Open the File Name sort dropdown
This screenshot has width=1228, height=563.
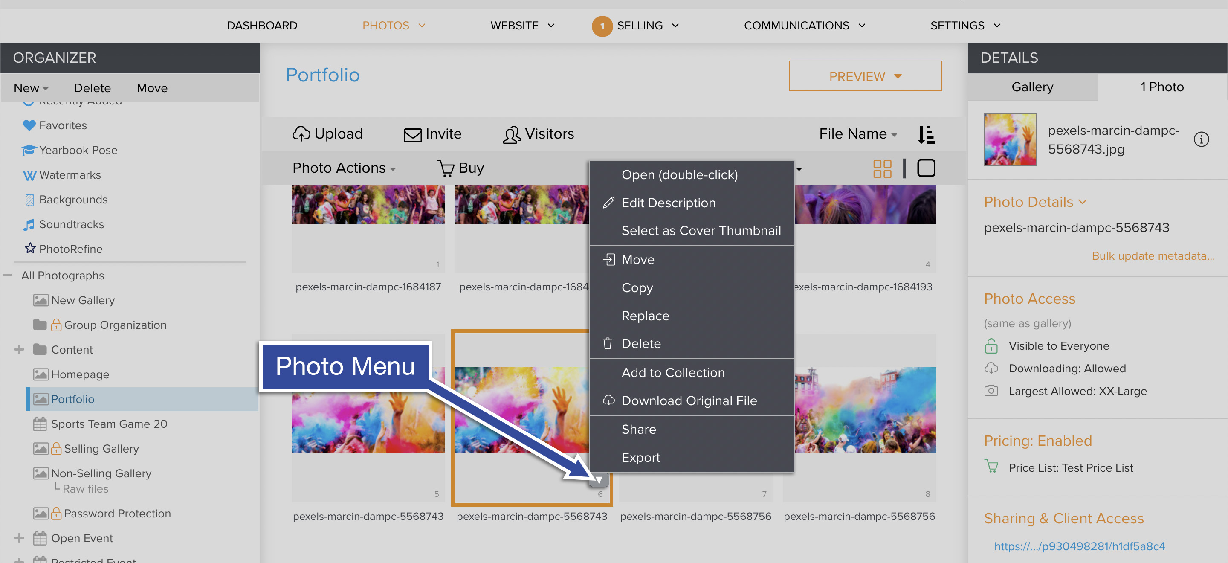857,134
